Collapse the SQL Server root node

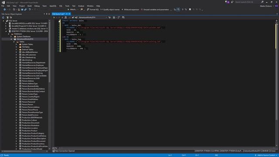(3, 21)
